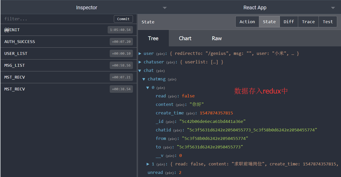The image size is (341, 177).
Task: Pin the chat node
Action: point(161,71)
